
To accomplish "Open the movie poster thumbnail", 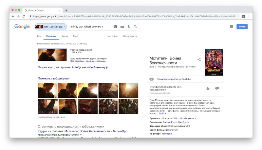I will 214,62.
